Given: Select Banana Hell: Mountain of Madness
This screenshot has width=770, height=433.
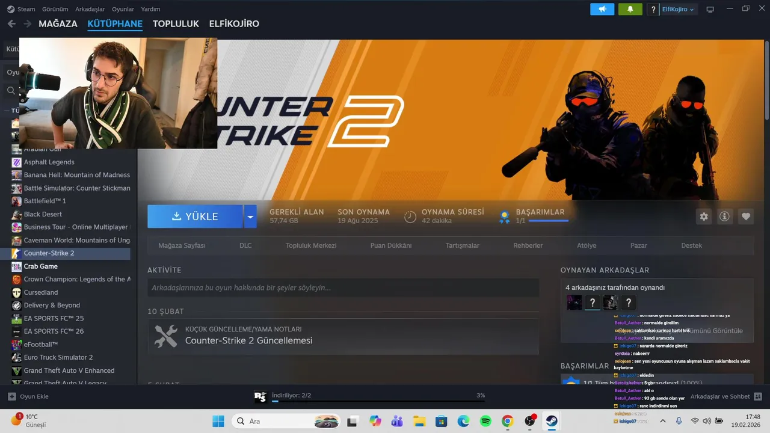Looking at the screenshot, I should (x=76, y=175).
